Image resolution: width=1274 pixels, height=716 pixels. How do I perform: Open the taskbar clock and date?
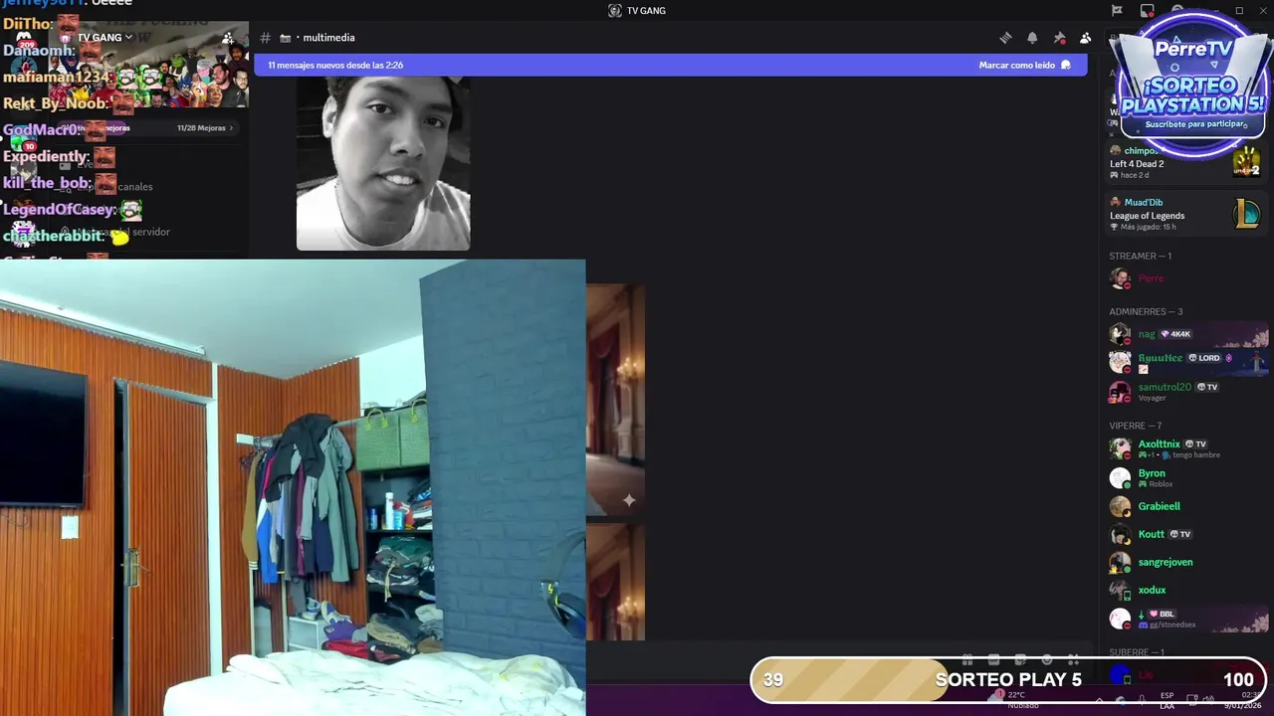pyautogui.click(x=1244, y=700)
